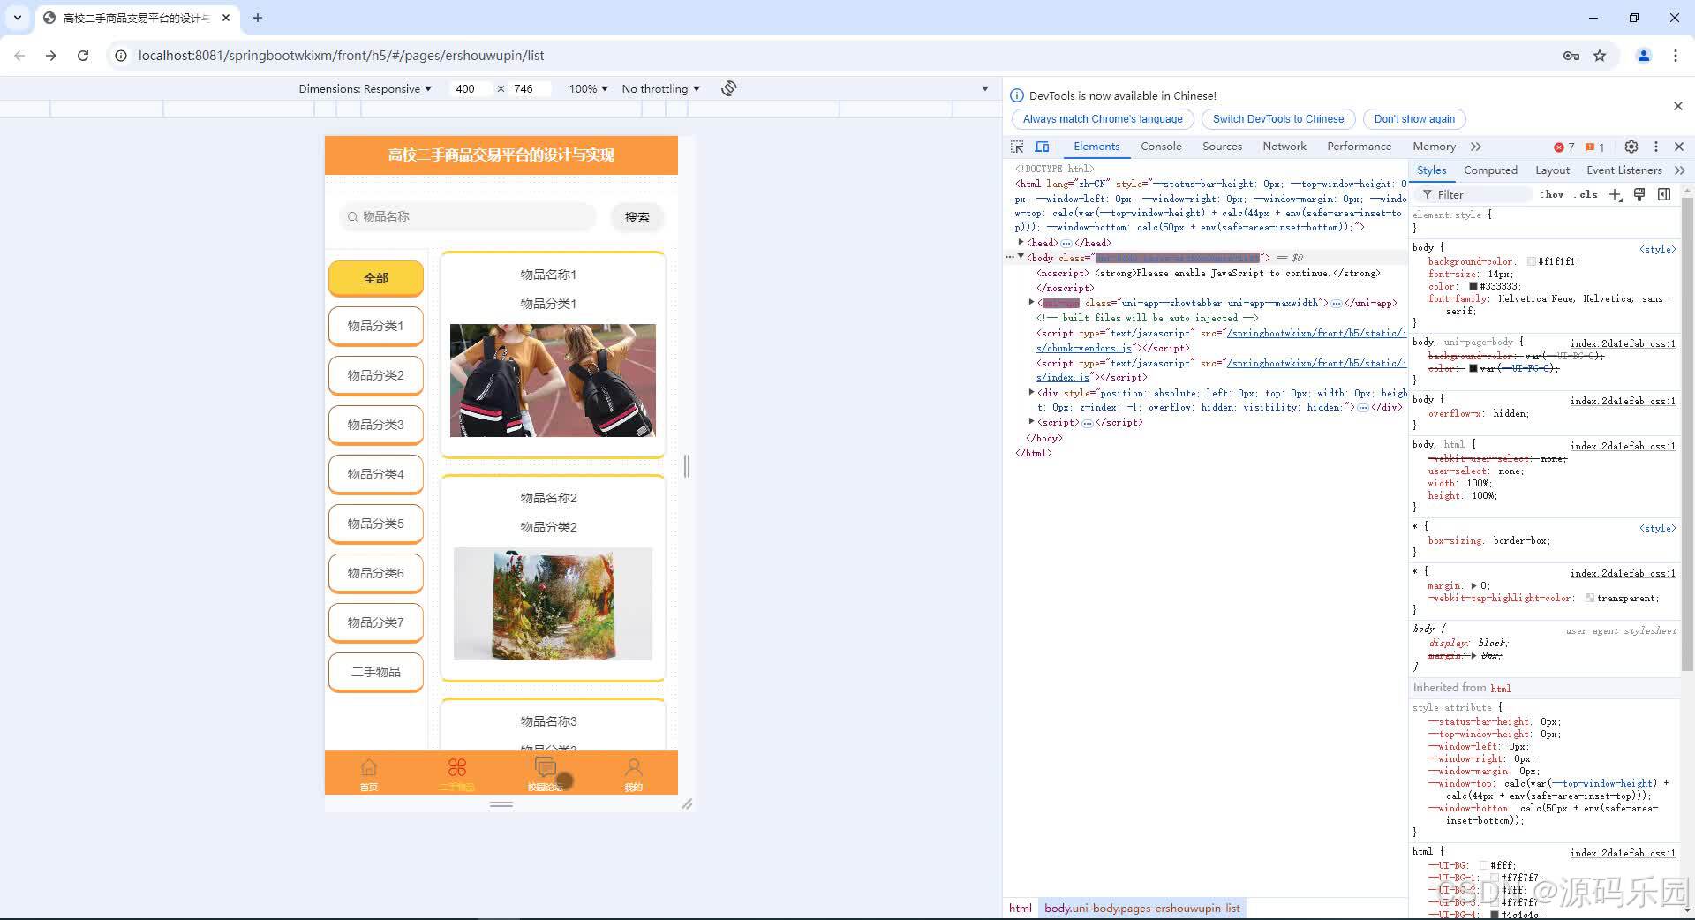Click the Switch DevTools to Chinese button
The height and width of the screenshot is (920, 1695).
(x=1277, y=118)
